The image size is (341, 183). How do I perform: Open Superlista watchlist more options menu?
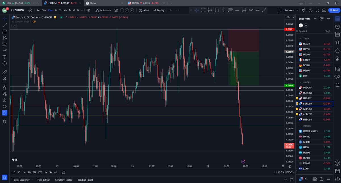(x=329, y=18)
